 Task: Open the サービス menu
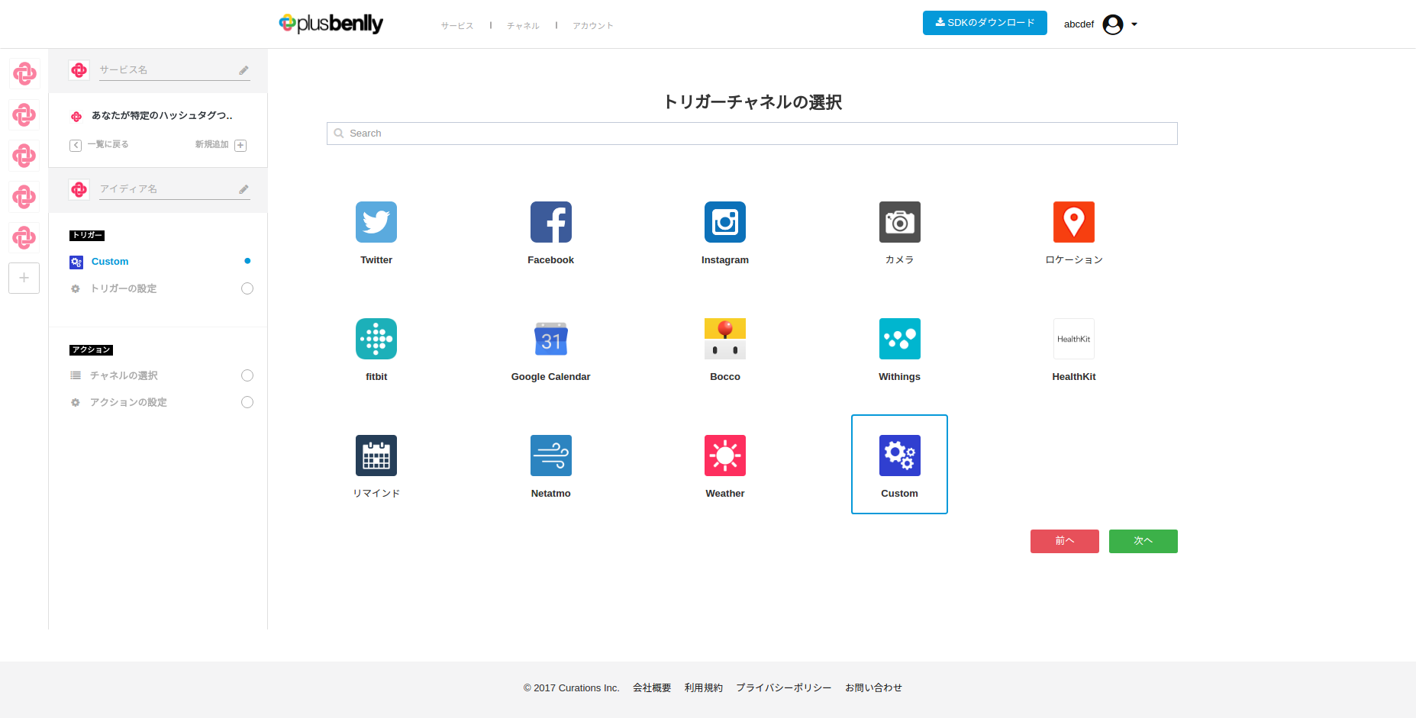(457, 26)
